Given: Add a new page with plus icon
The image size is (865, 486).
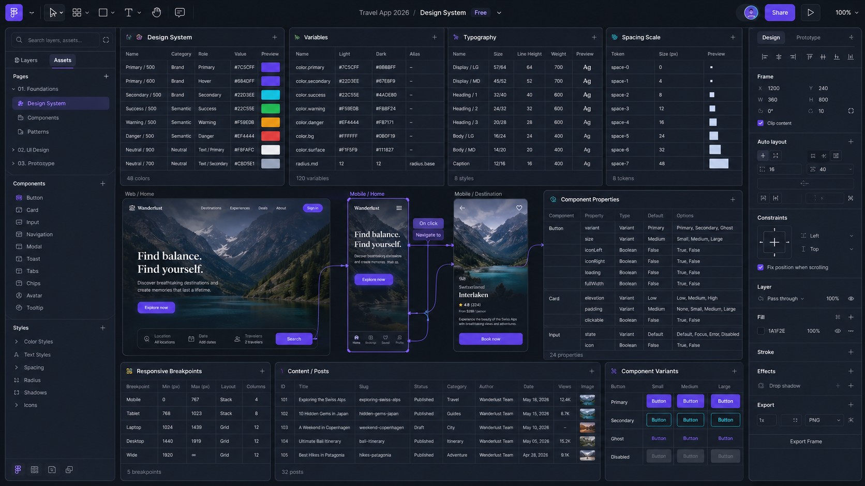Looking at the screenshot, I should pyautogui.click(x=106, y=76).
